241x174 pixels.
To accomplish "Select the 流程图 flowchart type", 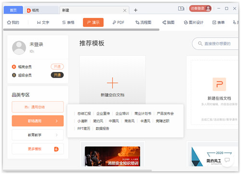I will click(143, 23).
